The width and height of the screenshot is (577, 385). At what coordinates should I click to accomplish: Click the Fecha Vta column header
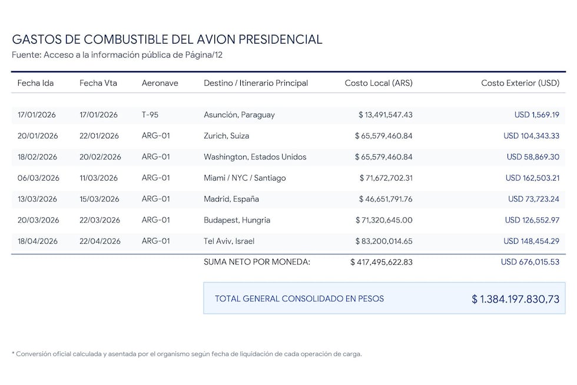[98, 83]
